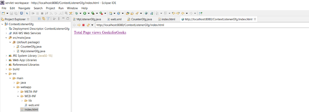Select MyListenerGfg.java in Project Explorer tree
The width and height of the screenshot is (309, 112).
pos(31,51)
